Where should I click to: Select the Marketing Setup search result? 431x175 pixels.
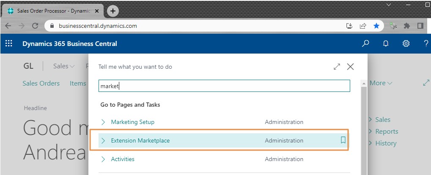[x=132, y=122]
